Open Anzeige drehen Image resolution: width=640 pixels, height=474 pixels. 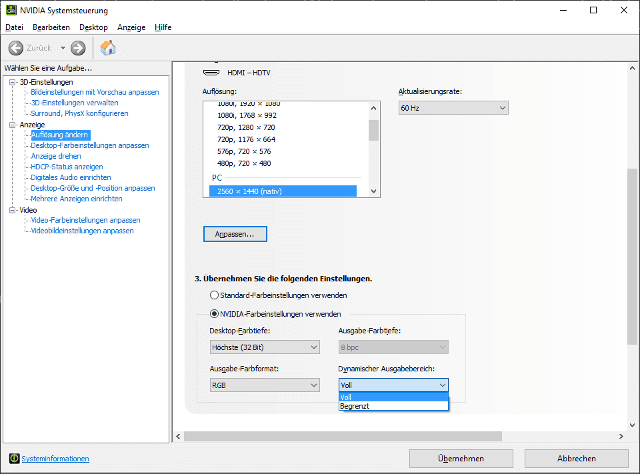point(56,156)
